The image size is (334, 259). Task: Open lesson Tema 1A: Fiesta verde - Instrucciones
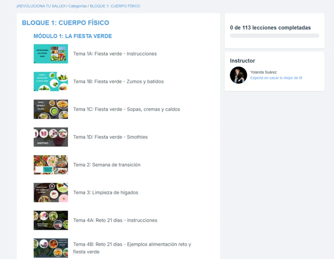tap(115, 53)
